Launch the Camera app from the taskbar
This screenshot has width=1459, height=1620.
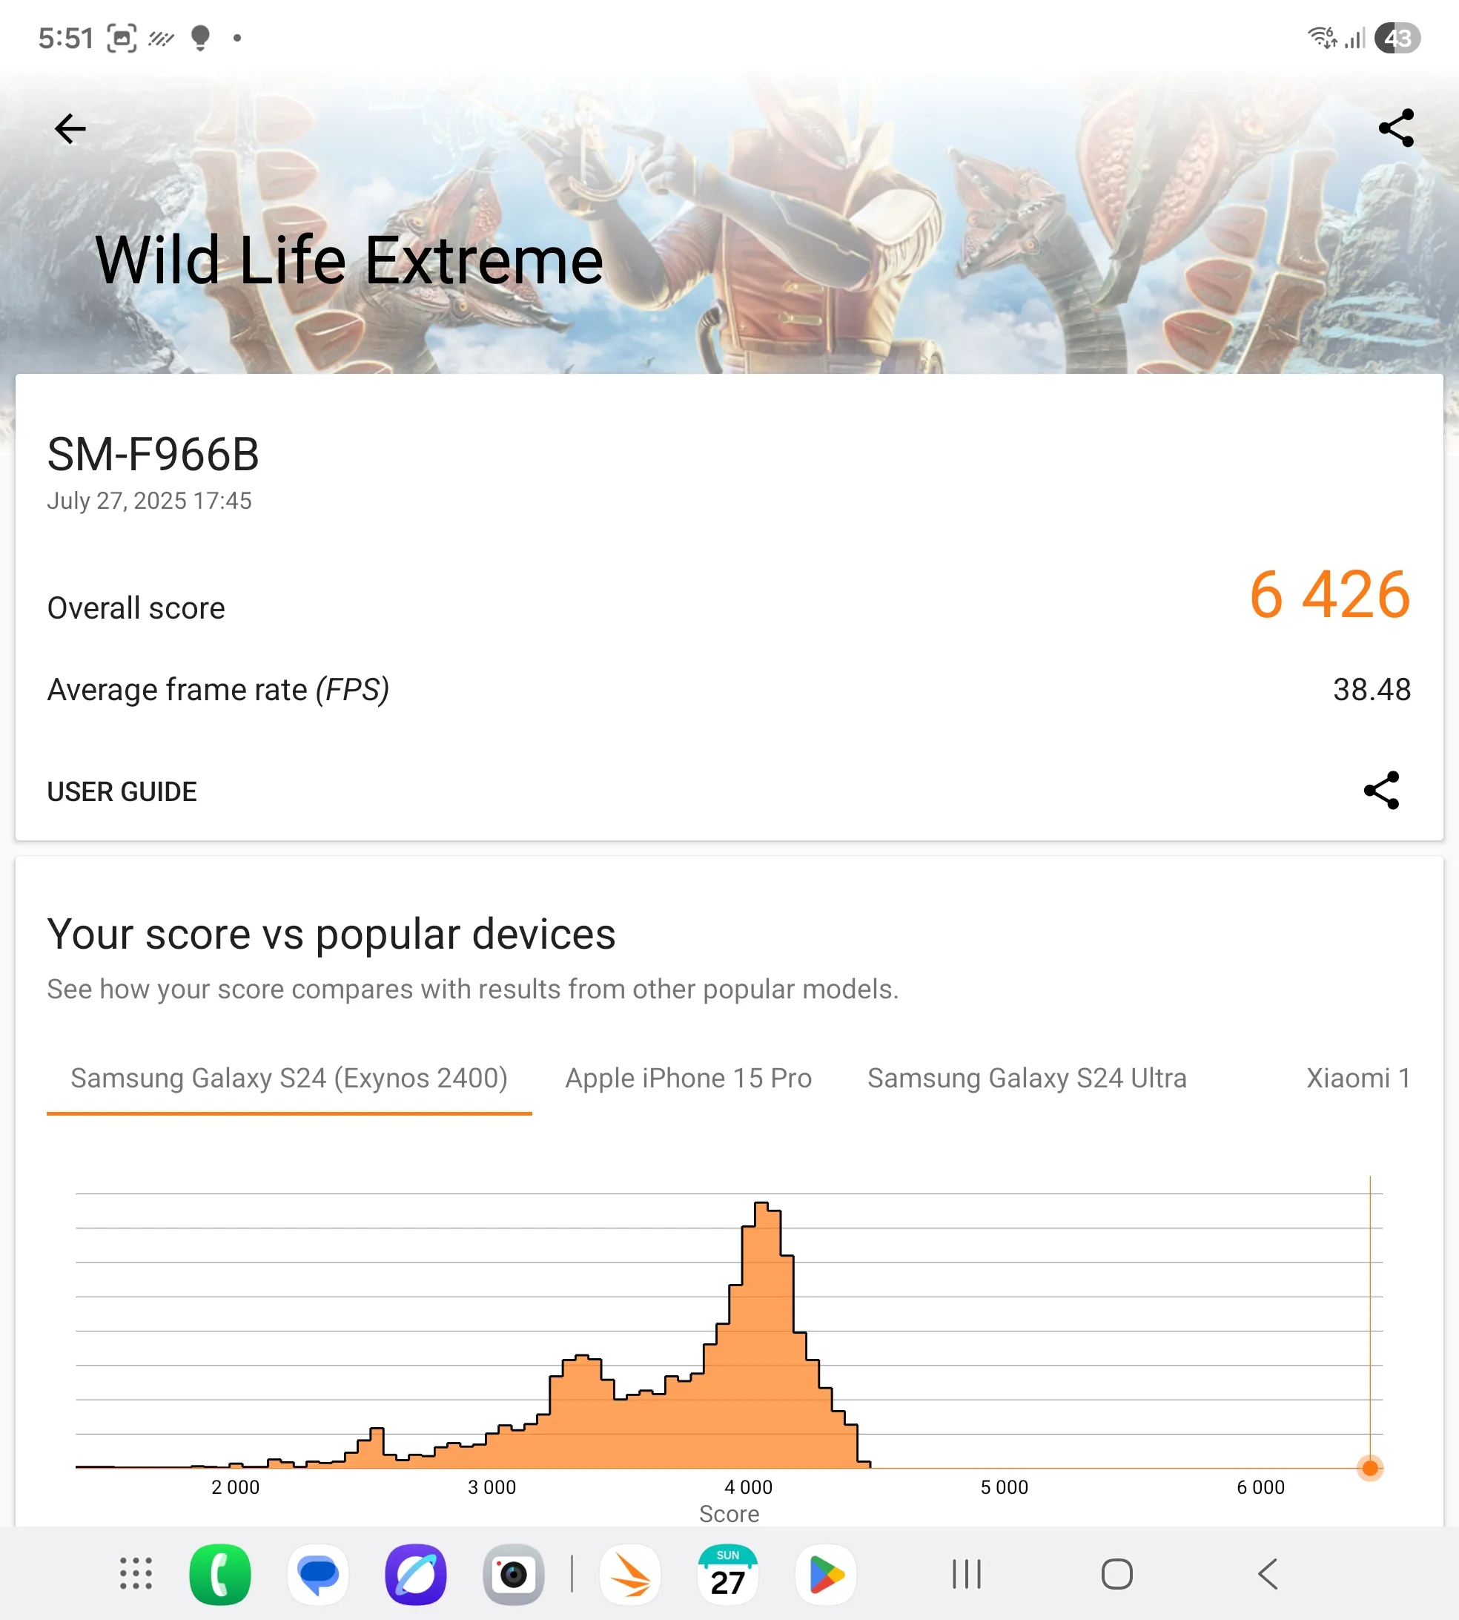coord(513,1573)
